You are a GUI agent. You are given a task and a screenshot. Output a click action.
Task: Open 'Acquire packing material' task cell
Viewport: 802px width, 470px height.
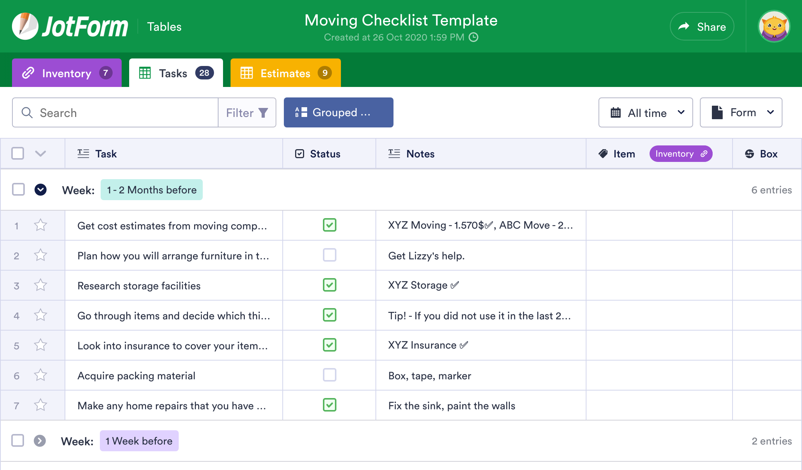(174, 375)
